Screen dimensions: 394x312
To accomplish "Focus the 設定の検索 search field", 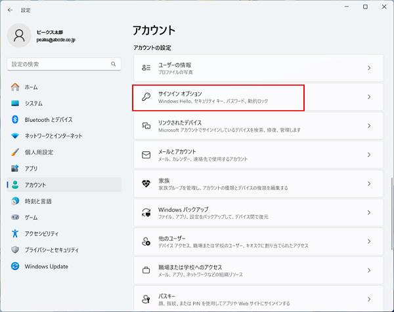I will (58, 64).
